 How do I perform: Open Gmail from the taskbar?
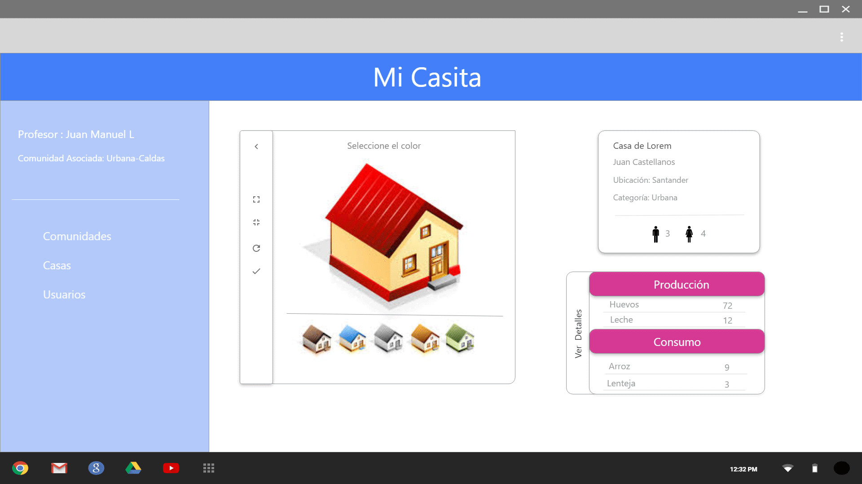click(x=59, y=468)
